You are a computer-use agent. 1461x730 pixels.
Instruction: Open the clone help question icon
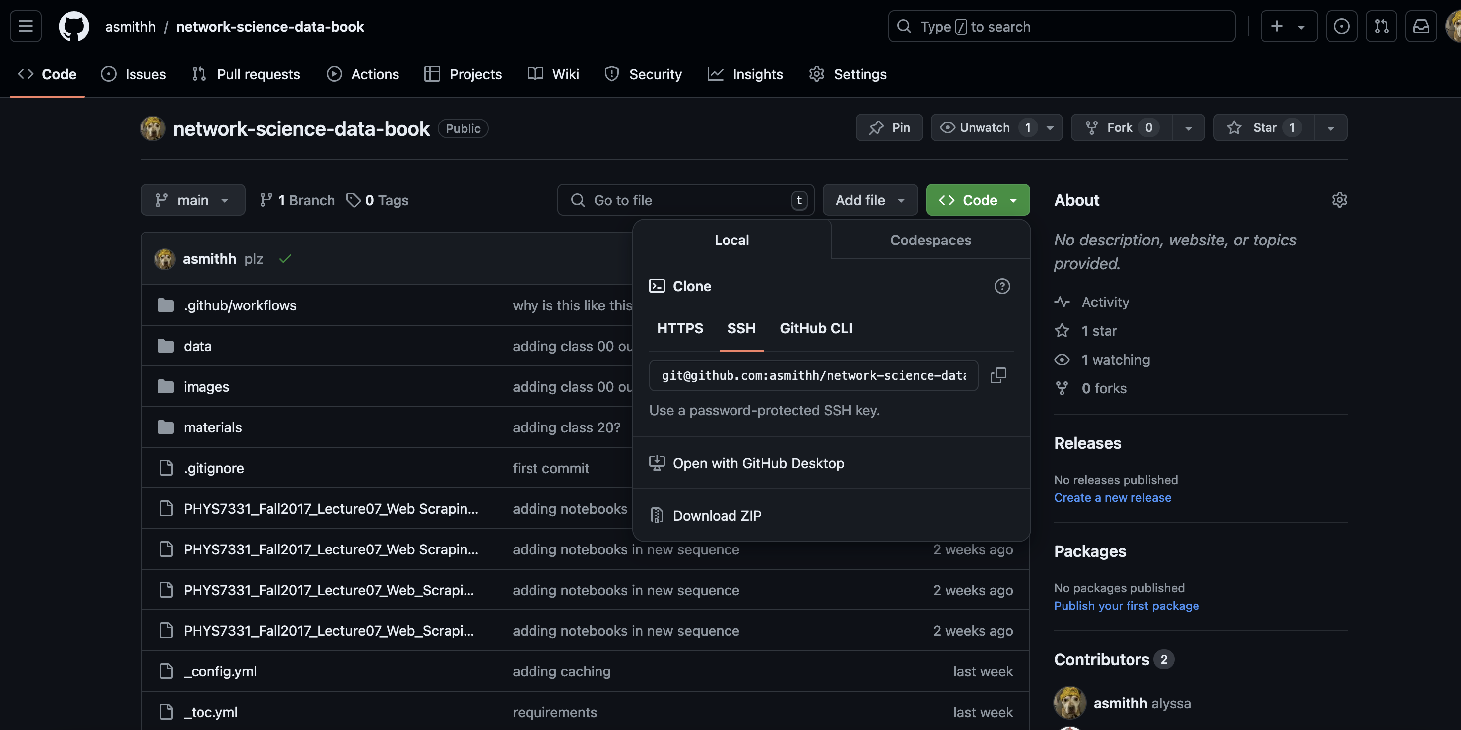coord(1002,286)
